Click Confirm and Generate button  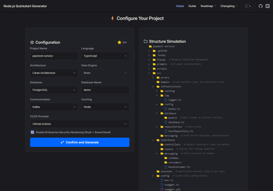[80, 142]
